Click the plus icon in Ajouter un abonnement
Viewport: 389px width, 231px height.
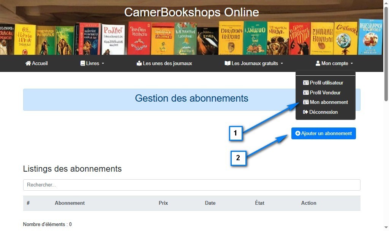[298, 133]
